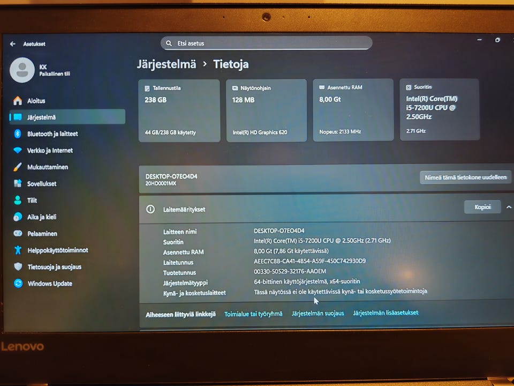Click the Aloitus home icon
This screenshot has height=386, width=514.
coord(18,100)
